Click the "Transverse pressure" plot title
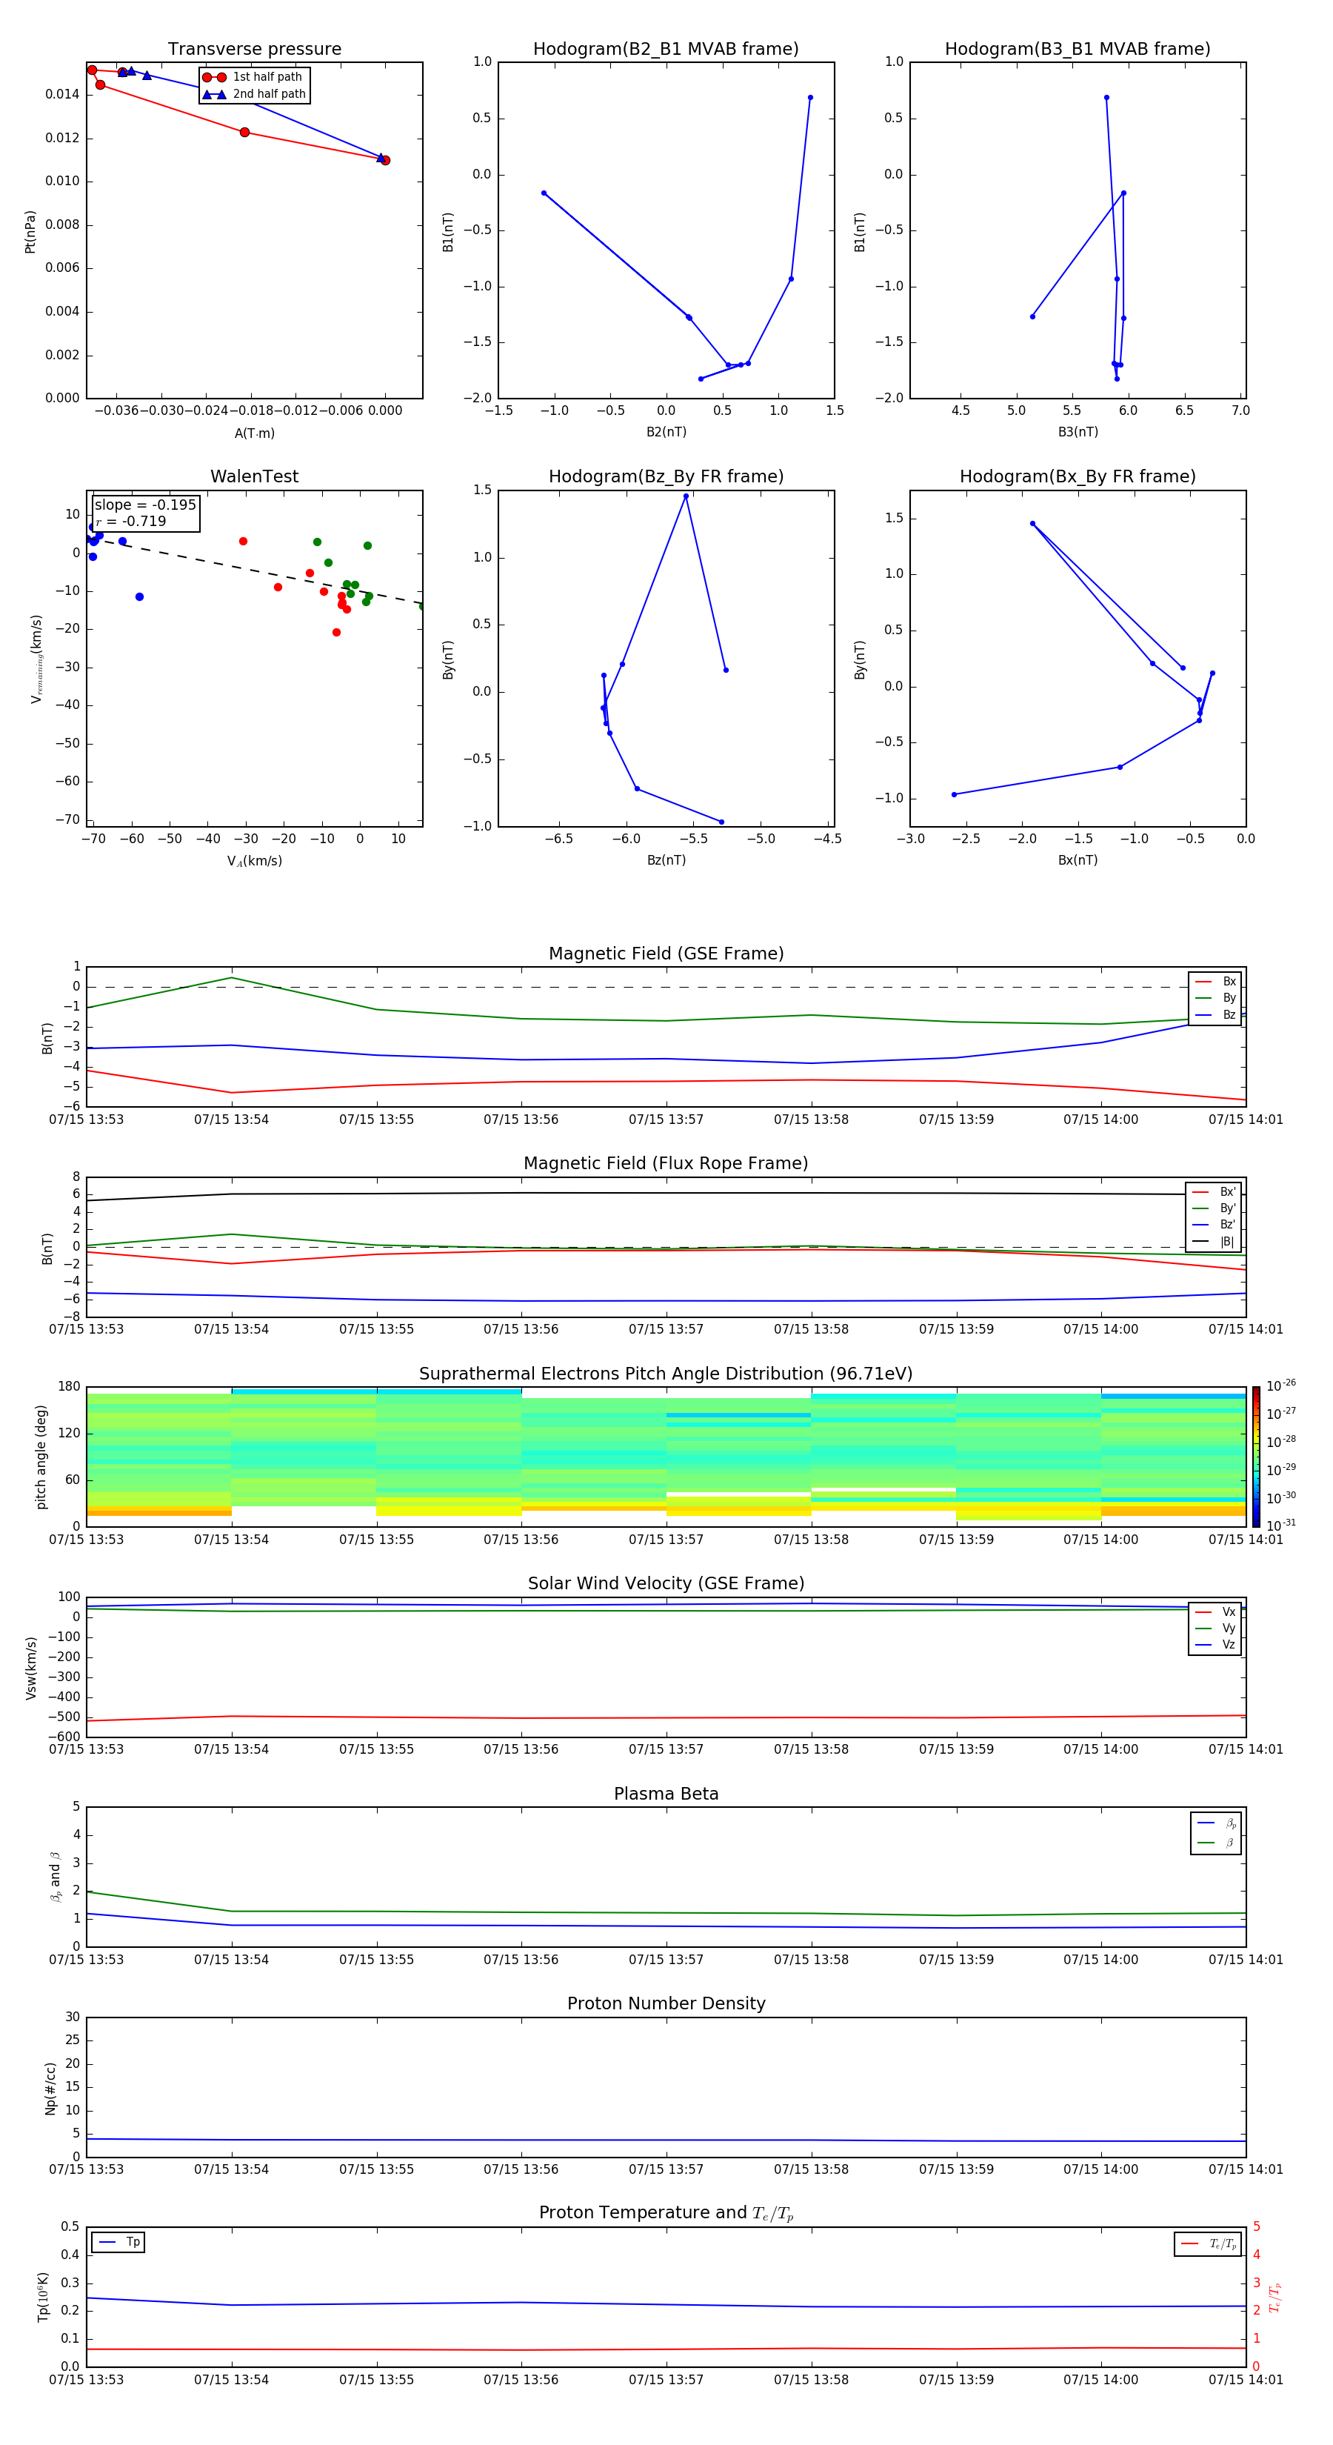Screen dimensions: 1333x2445 pos(254,48)
